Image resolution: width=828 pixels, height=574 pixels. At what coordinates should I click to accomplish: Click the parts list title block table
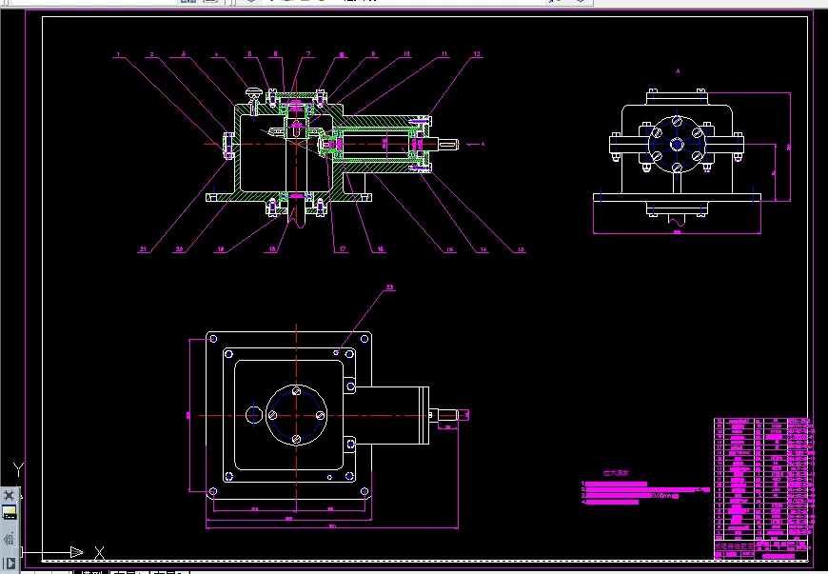point(762,488)
